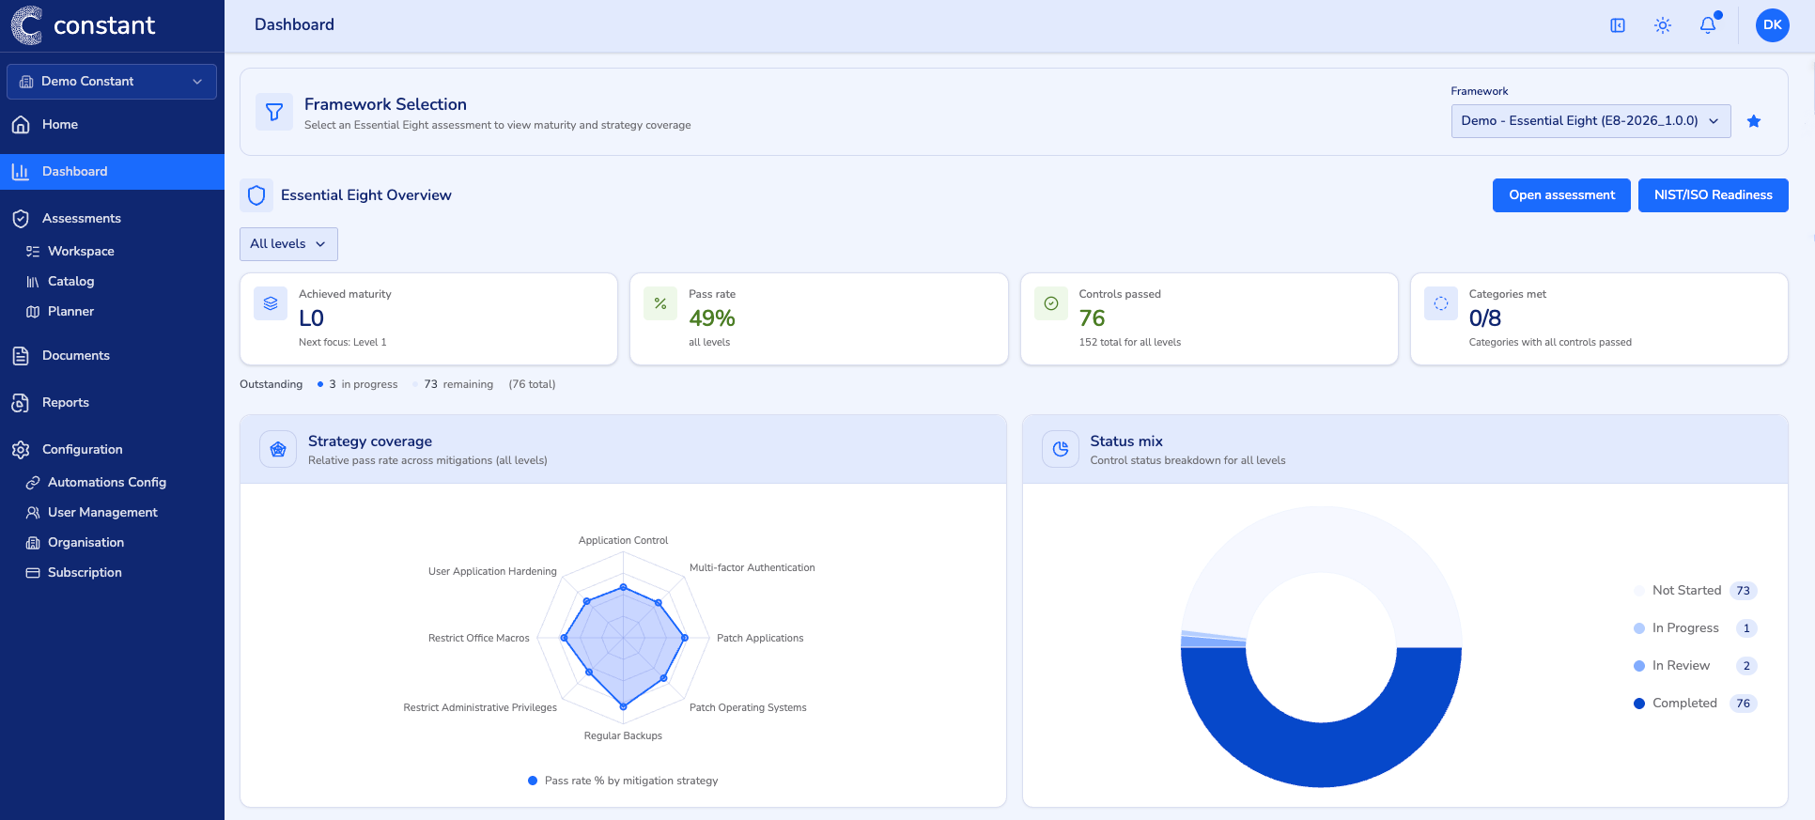Click the Categories met dashed circle icon
Image resolution: width=1815 pixels, height=820 pixels.
[1441, 303]
